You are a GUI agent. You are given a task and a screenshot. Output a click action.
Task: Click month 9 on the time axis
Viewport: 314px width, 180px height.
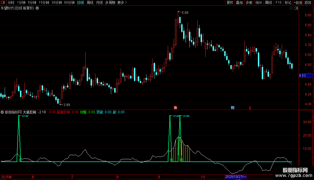159,177
